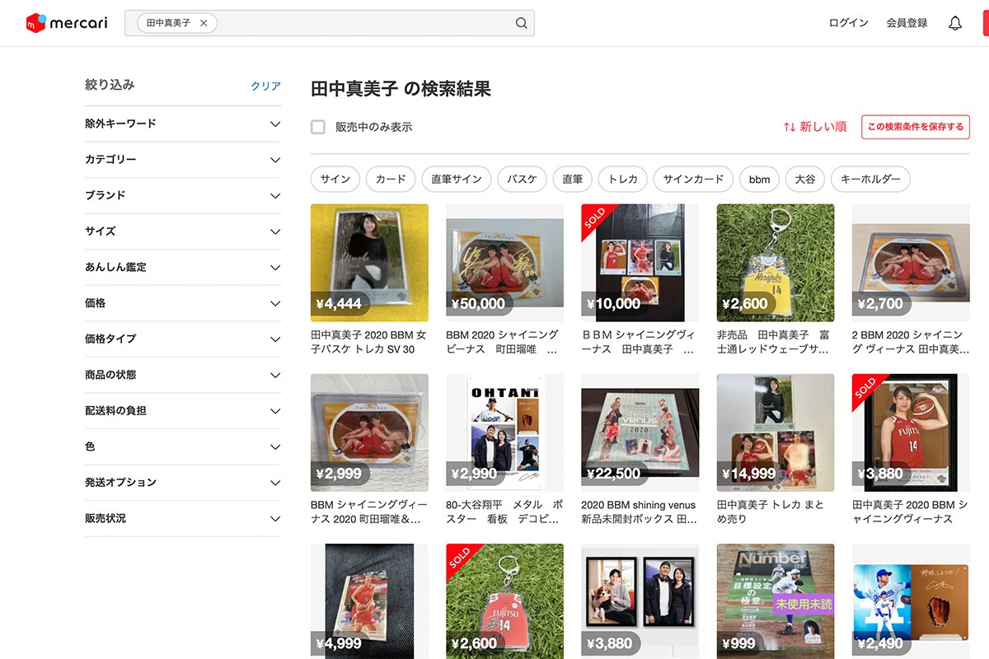The image size is (989, 659).
Task: Expand the 除外キーワード filter
Action: (275, 124)
